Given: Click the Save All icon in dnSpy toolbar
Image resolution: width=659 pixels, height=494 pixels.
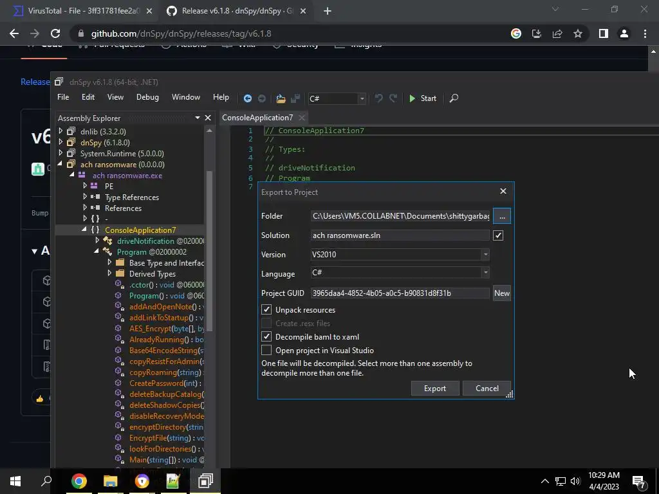Looking at the screenshot, I should 295,98.
